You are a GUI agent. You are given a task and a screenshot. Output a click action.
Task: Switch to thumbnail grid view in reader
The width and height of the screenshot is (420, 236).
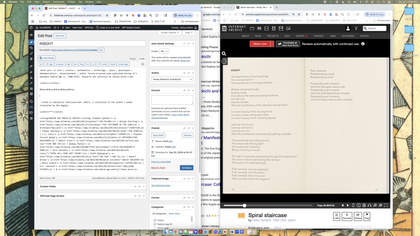[x=364, y=205]
